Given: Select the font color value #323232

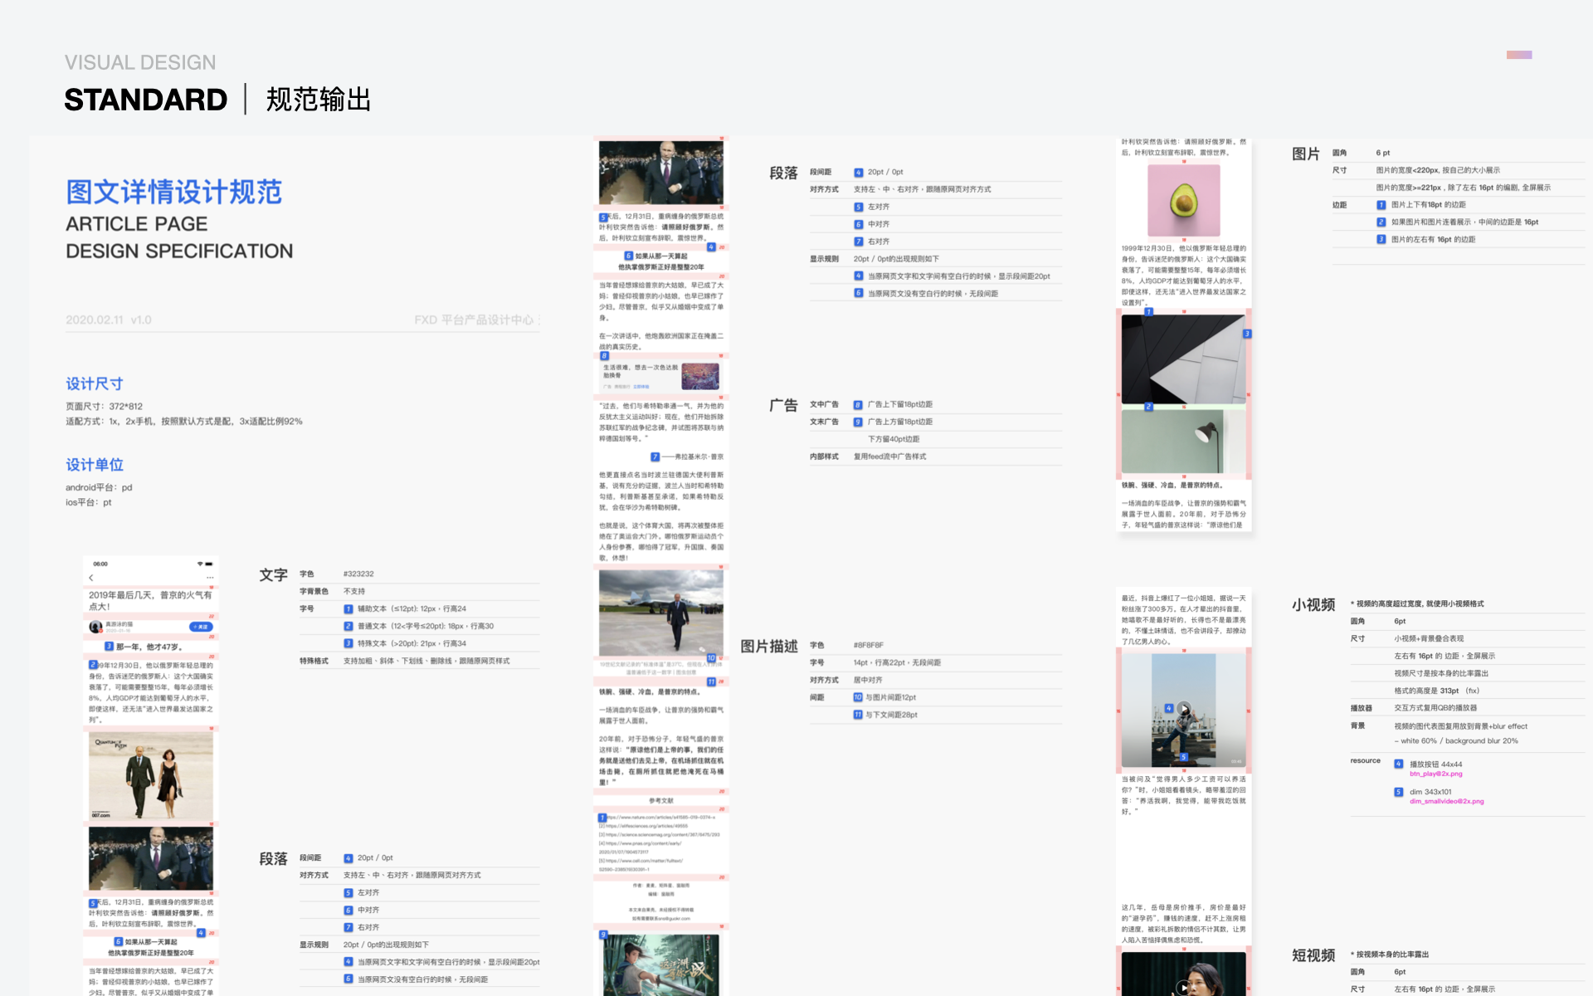Looking at the screenshot, I should point(358,574).
